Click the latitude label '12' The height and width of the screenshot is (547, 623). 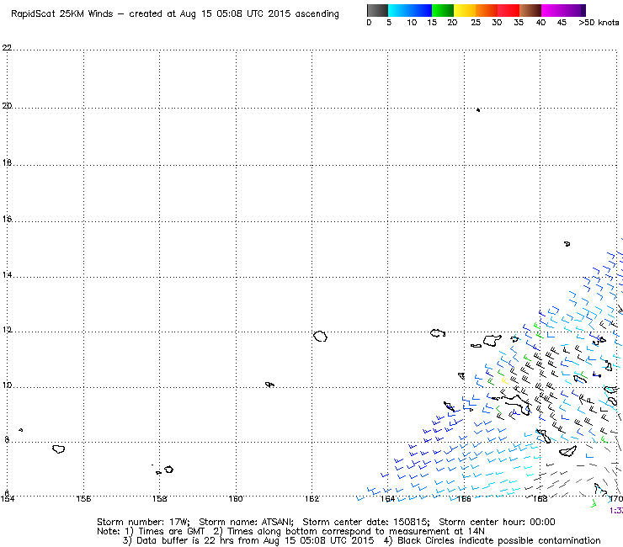7,330
